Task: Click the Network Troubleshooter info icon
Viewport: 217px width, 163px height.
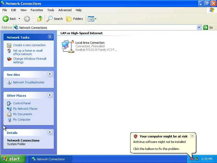Action: (9, 82)
